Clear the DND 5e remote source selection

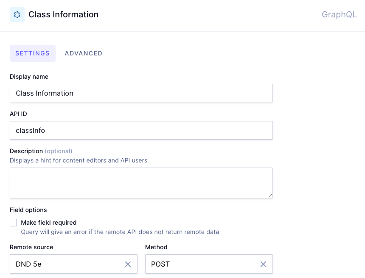128,264
